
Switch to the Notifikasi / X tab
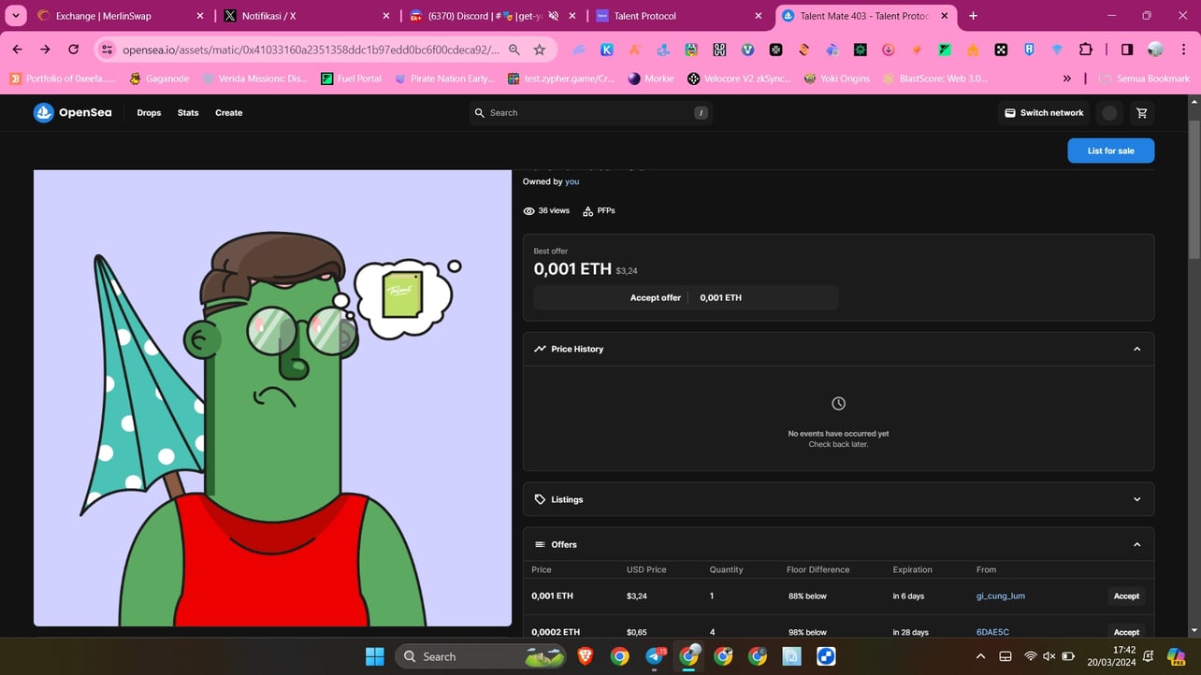coord(308,16)
